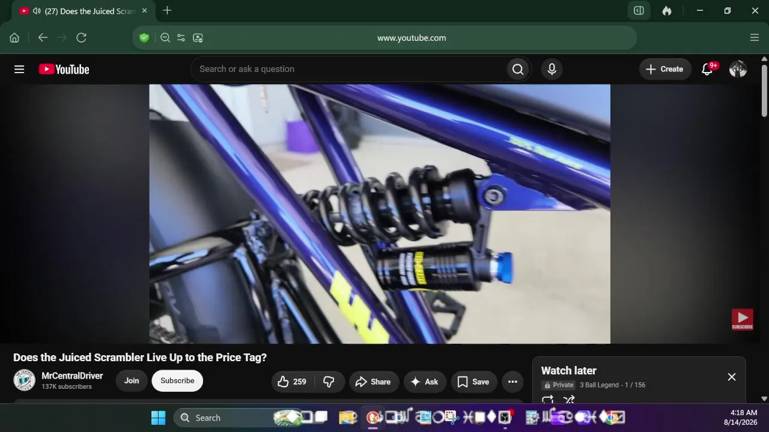Start voice search with the microphone
The height and width of the screenshot is (432, 769).
point(552,70)
